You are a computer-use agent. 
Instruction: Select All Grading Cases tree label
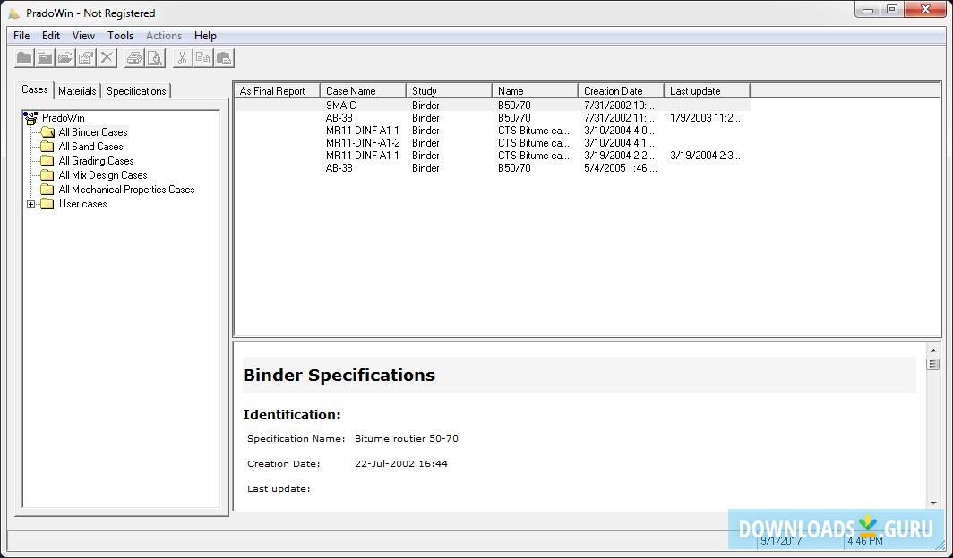[x=96, y=161]
